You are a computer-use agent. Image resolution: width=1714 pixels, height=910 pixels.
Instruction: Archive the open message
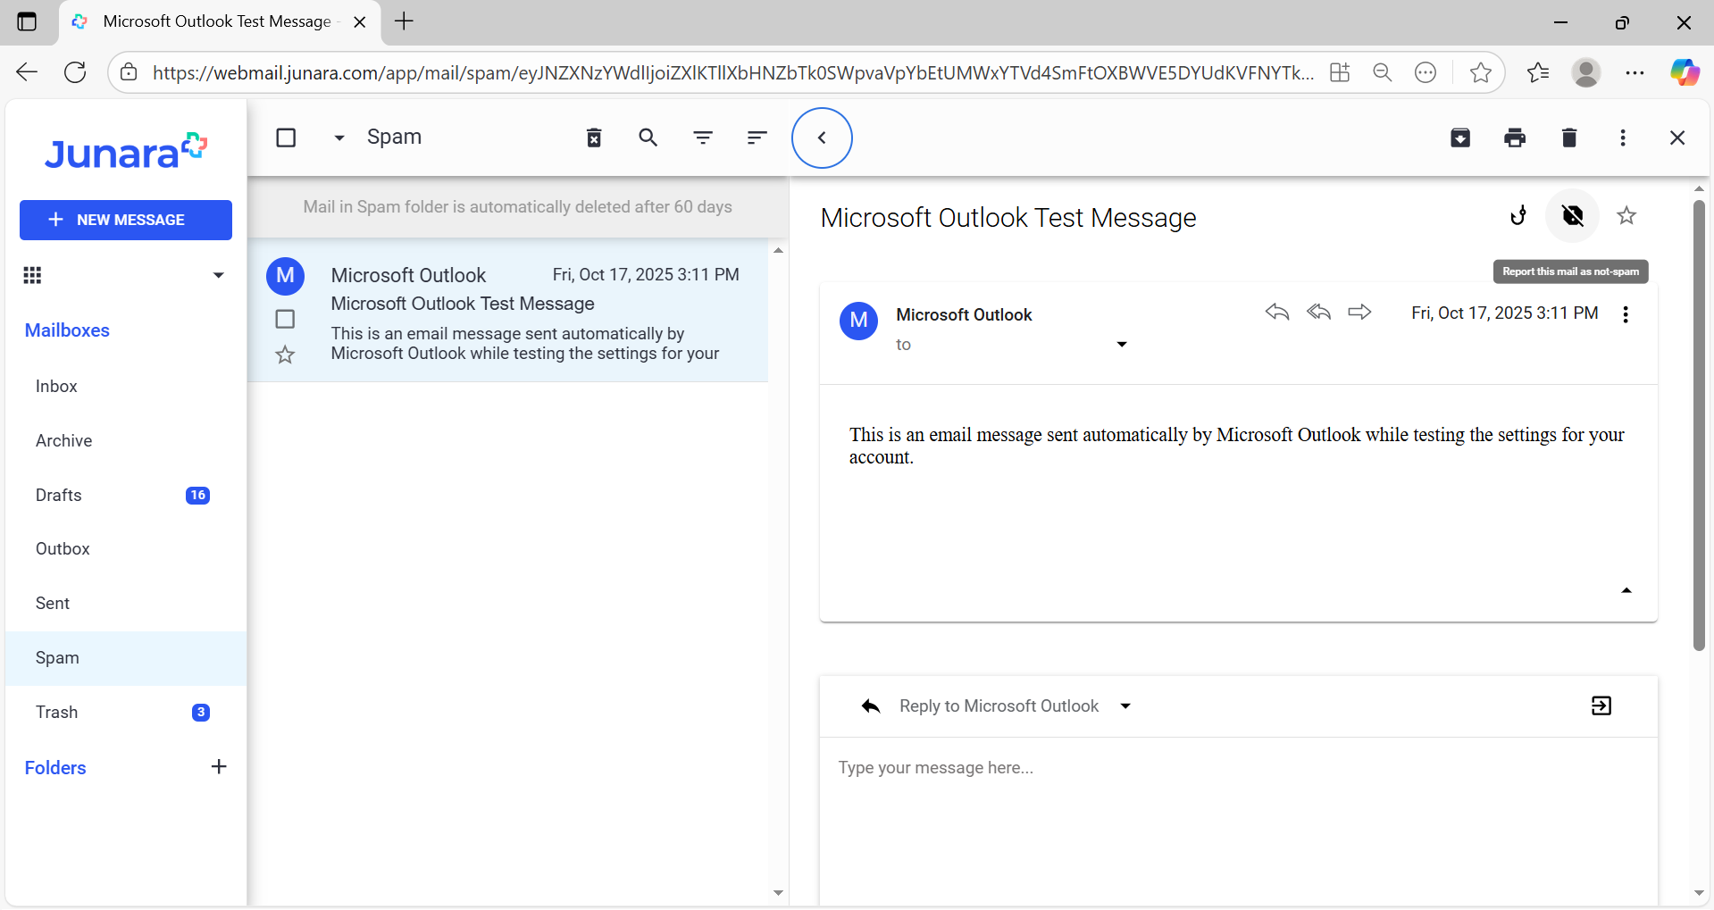1460,138
